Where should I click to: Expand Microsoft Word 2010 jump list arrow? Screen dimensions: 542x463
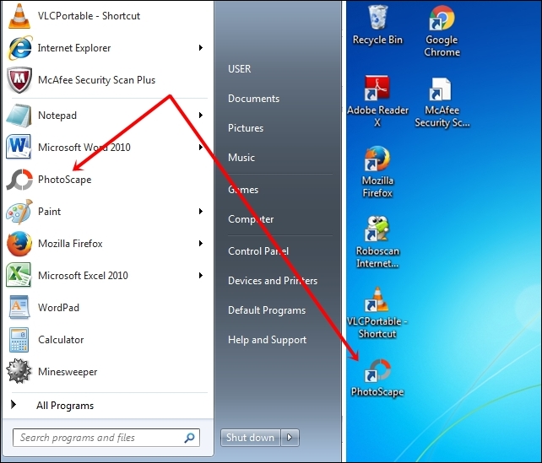tap(200, 148)
